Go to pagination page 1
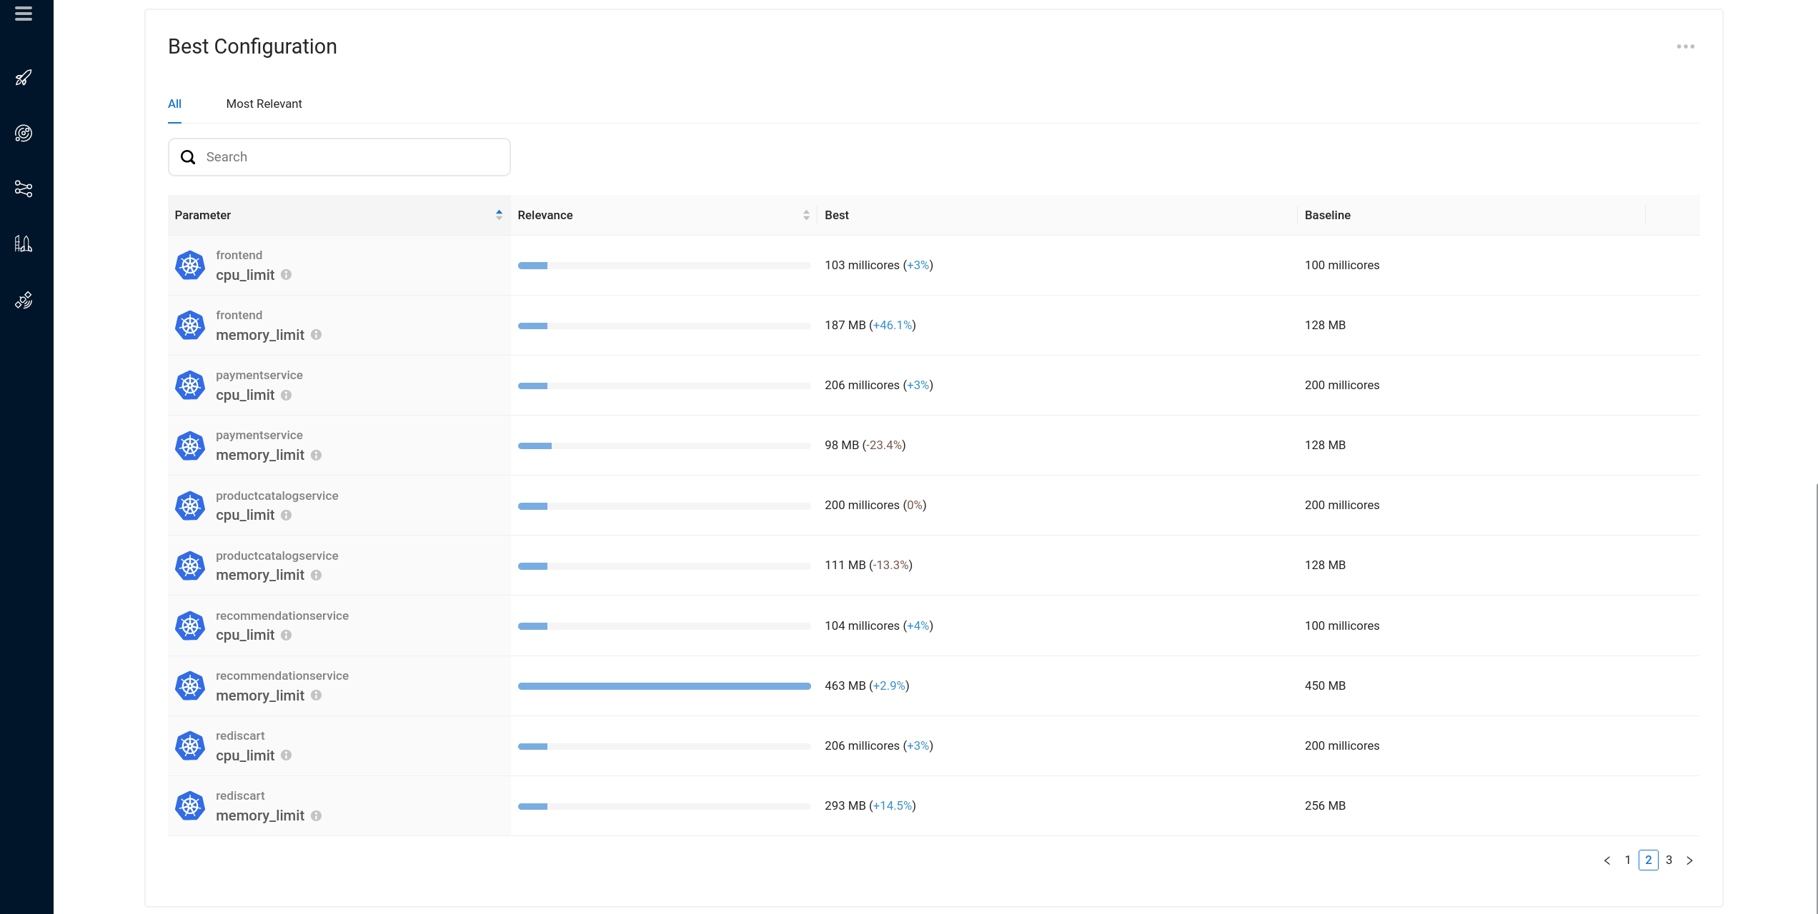This screenshot has width=1818, height=914. tap(1627, 860)
